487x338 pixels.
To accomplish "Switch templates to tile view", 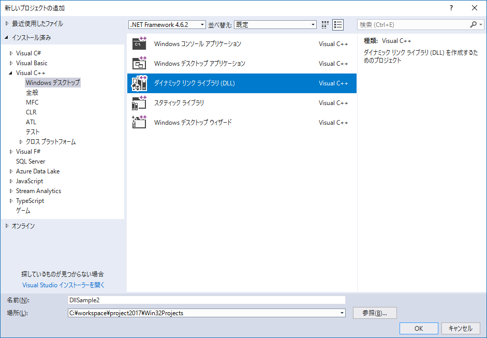I will [x=324, y=24].
